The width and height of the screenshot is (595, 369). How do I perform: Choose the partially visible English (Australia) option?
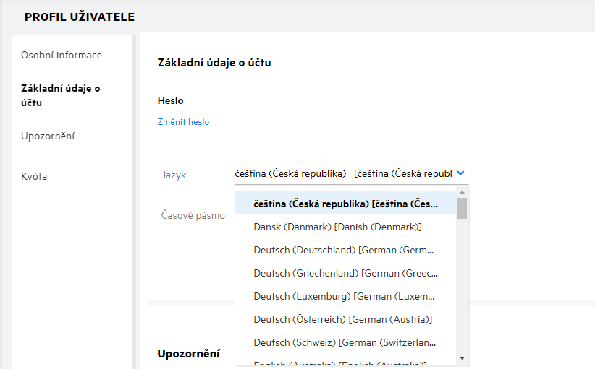[340, 363]
